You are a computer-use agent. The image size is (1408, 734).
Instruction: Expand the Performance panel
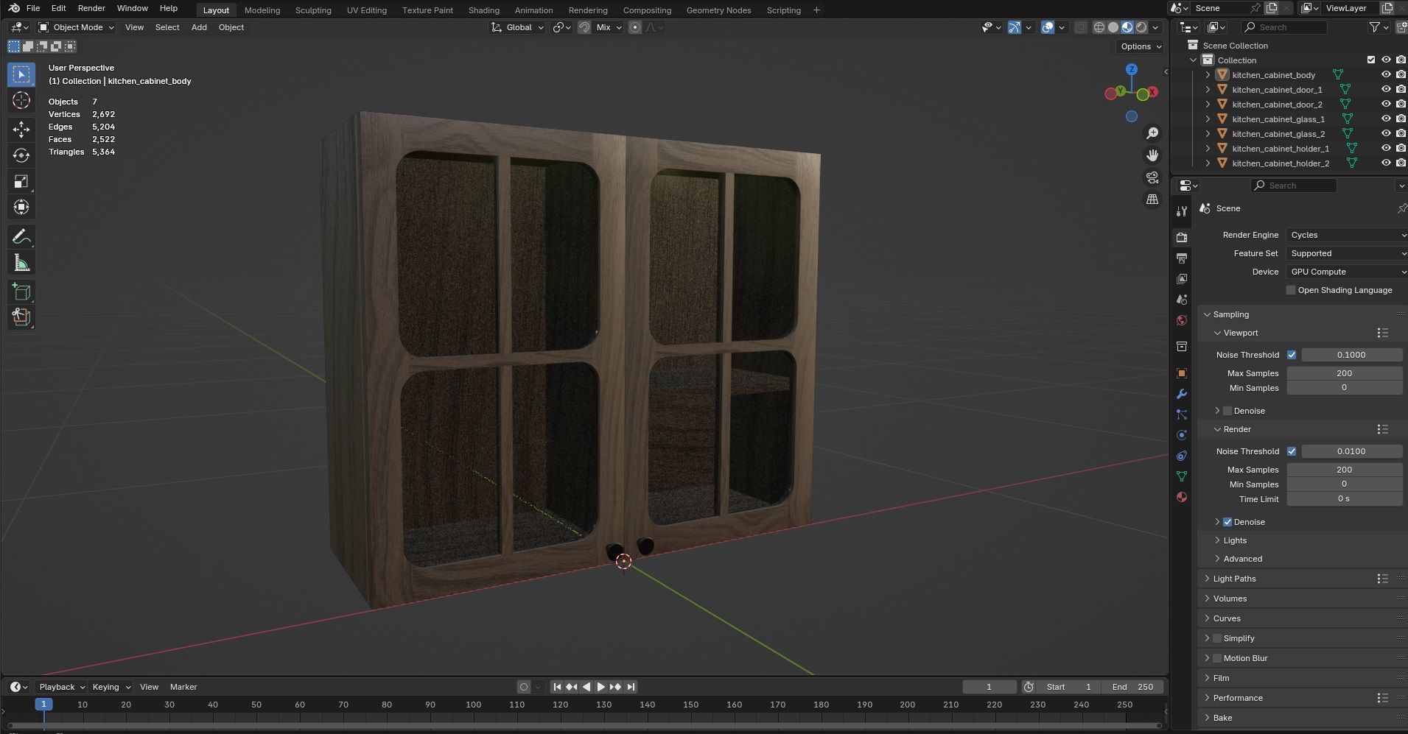click(1238, 698)
